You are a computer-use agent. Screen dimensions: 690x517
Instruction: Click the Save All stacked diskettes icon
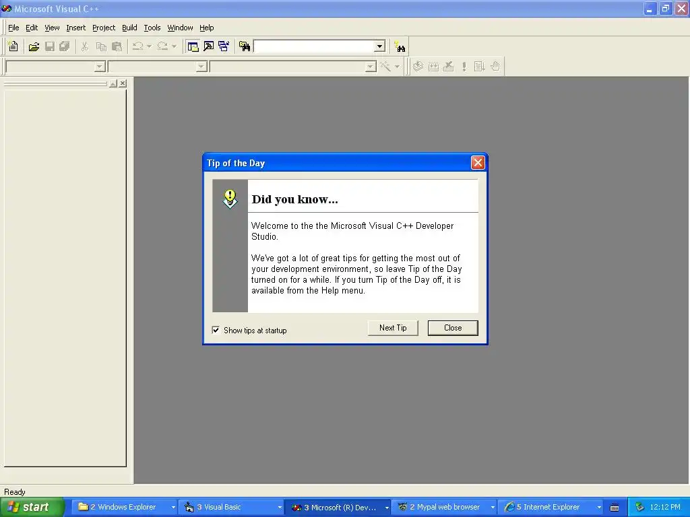[65, 46]
